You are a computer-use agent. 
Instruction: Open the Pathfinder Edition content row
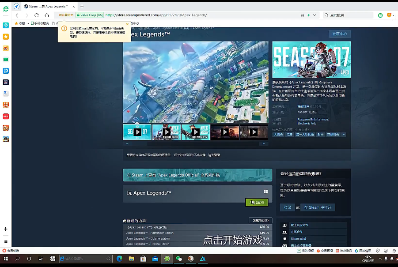(197, 233)
